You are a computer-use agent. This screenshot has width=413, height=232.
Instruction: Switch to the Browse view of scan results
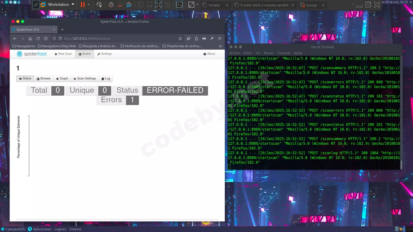[x=43, y=78]
